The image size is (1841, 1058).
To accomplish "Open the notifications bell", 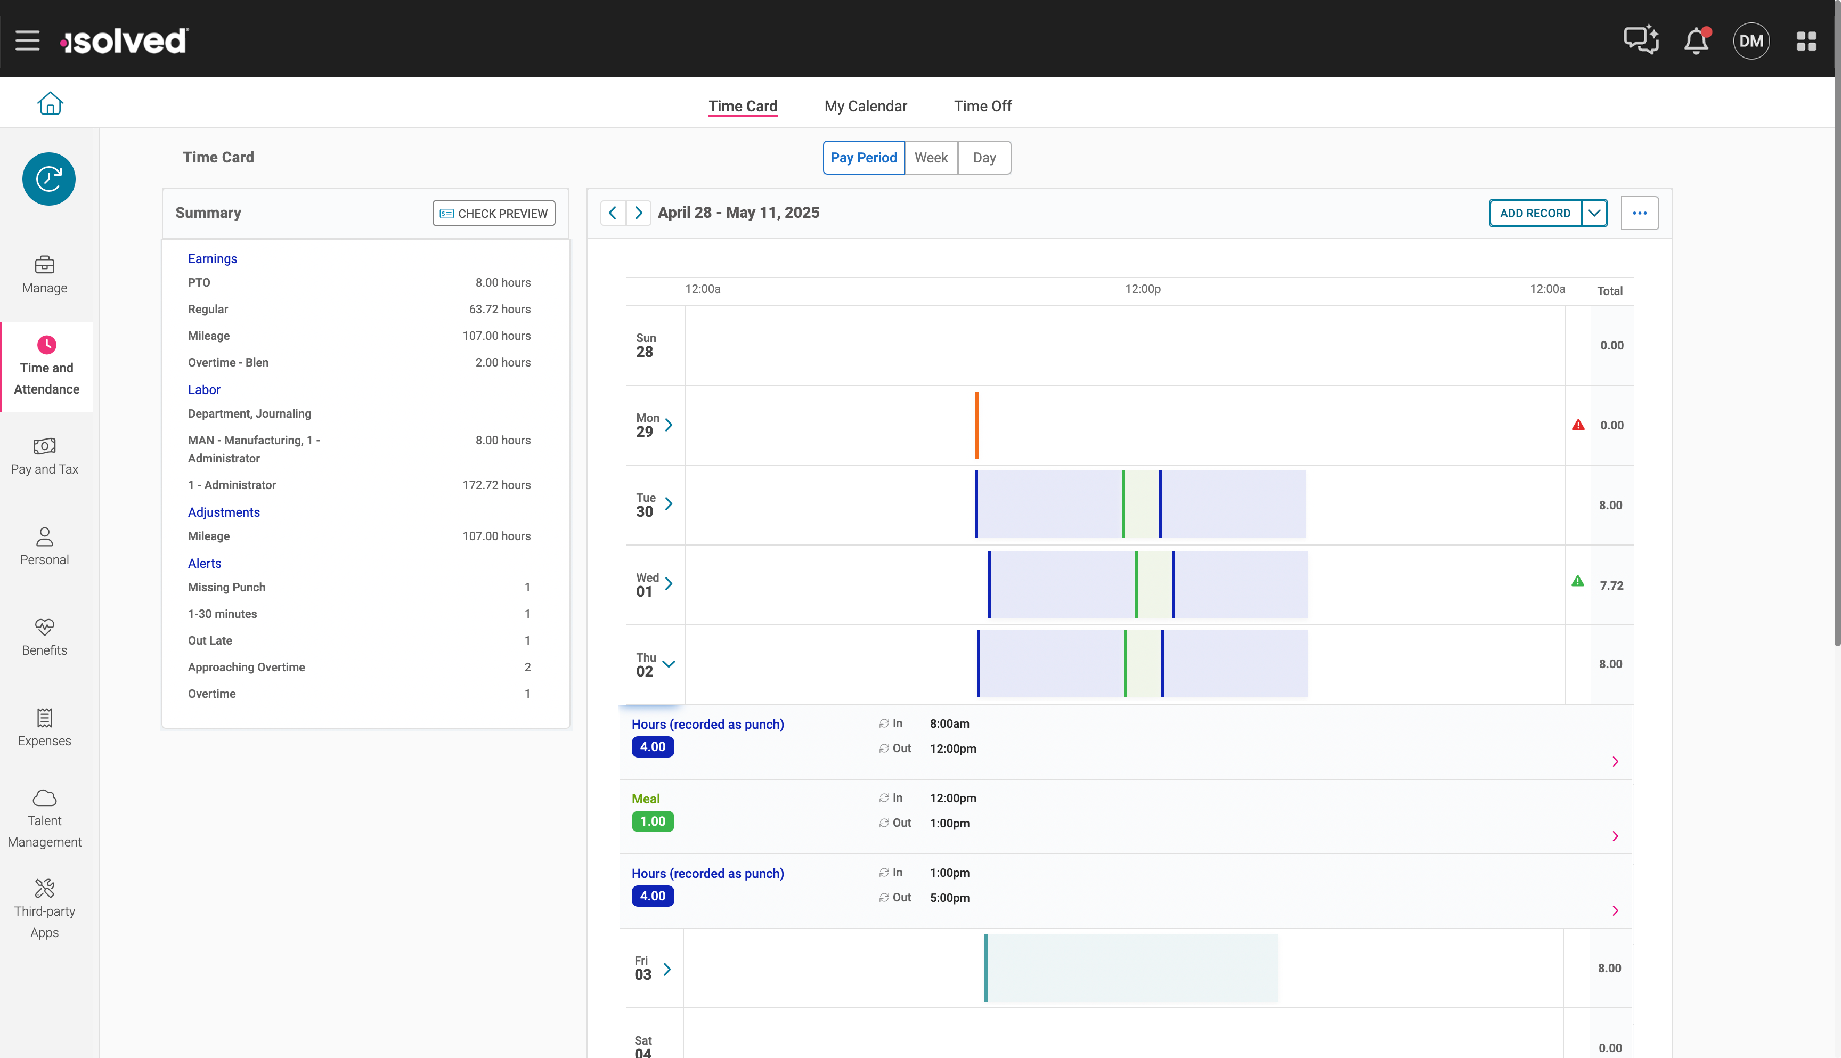I will pos(1697,40).
